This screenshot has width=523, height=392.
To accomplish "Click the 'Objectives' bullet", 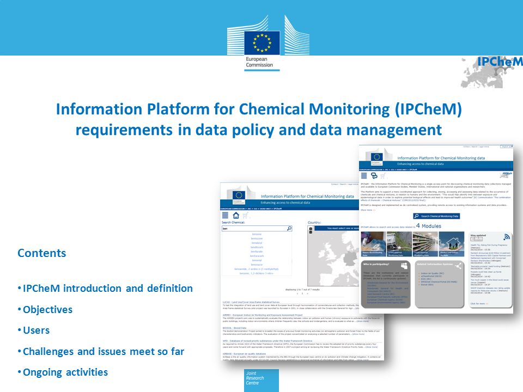I will coord(48,310).
